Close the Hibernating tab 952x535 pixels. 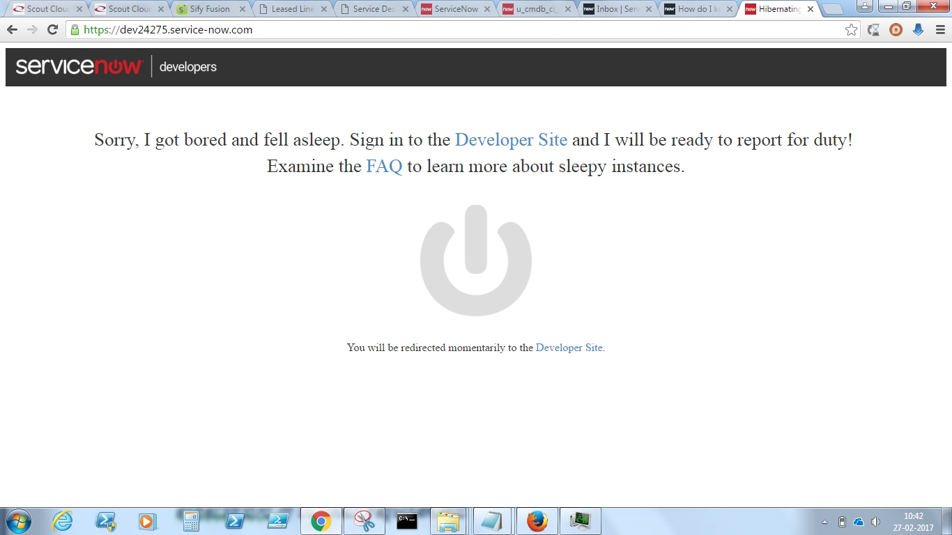pyautogui.click(x=811, y=9)
